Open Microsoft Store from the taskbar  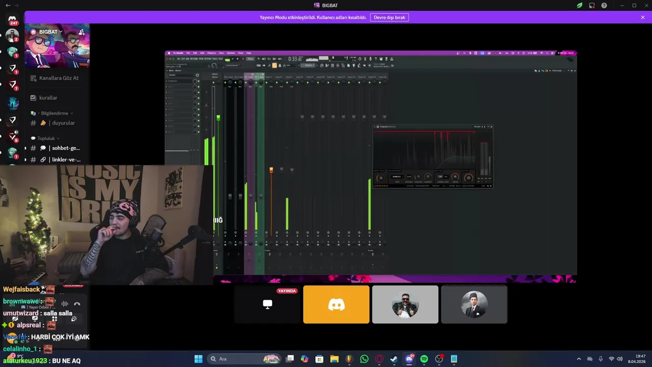pos(319,359)
